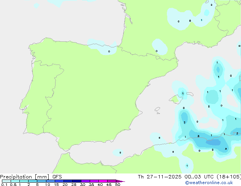Click the 35–40 mm legend swatch
Viewport: 241px width, 186px height.
tap(94, 181)
